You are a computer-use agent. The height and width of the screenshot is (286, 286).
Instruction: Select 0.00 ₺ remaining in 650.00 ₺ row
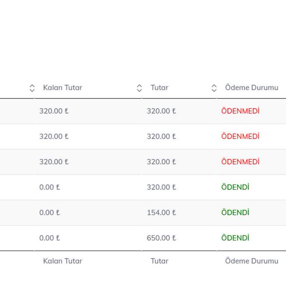[x=50, y=238]
